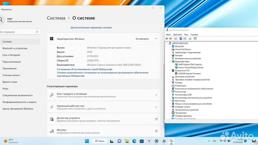Collapse the LAPTOP-66GET2D3 root node
This screenshot has width=258, height=145.
point(167,43)
